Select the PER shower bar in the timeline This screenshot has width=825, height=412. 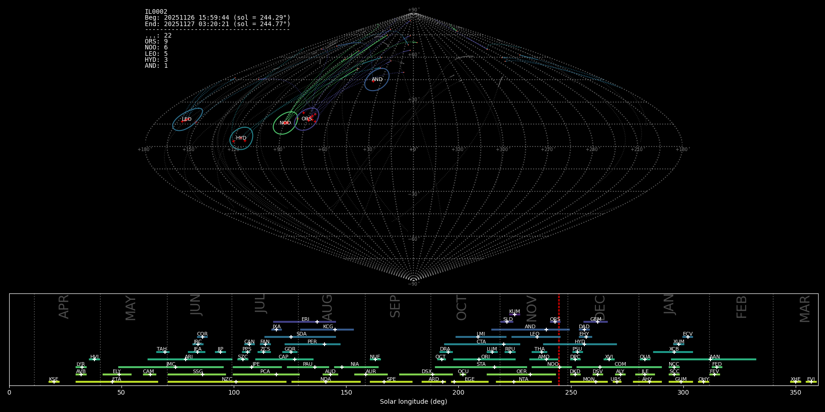(312, 344)
